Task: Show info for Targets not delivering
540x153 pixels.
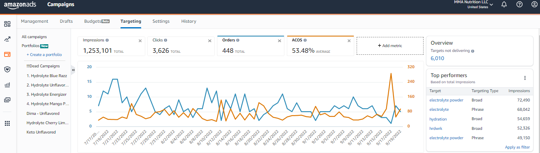Action: pos(473,51)
